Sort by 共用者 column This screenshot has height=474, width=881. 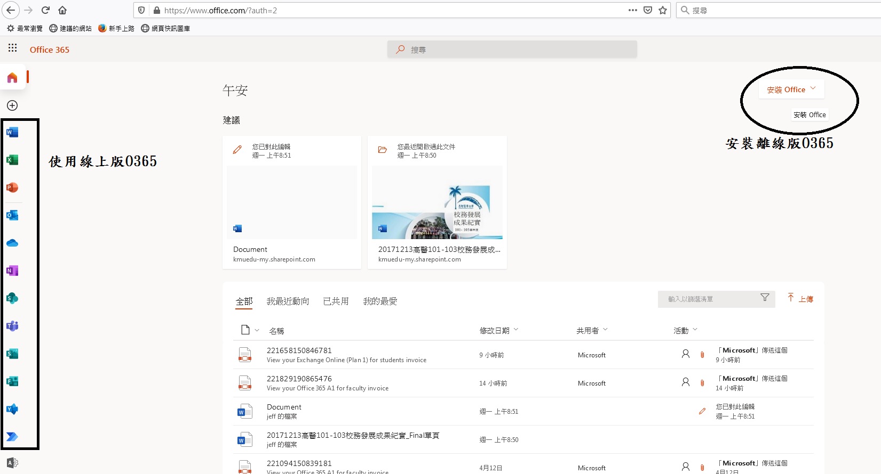point(592,331)
